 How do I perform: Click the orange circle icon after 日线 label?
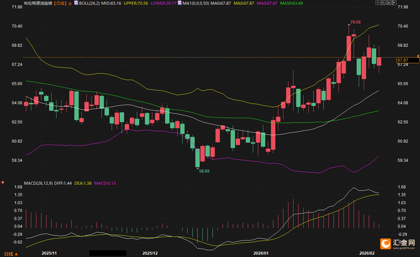[x=70, y=4]
